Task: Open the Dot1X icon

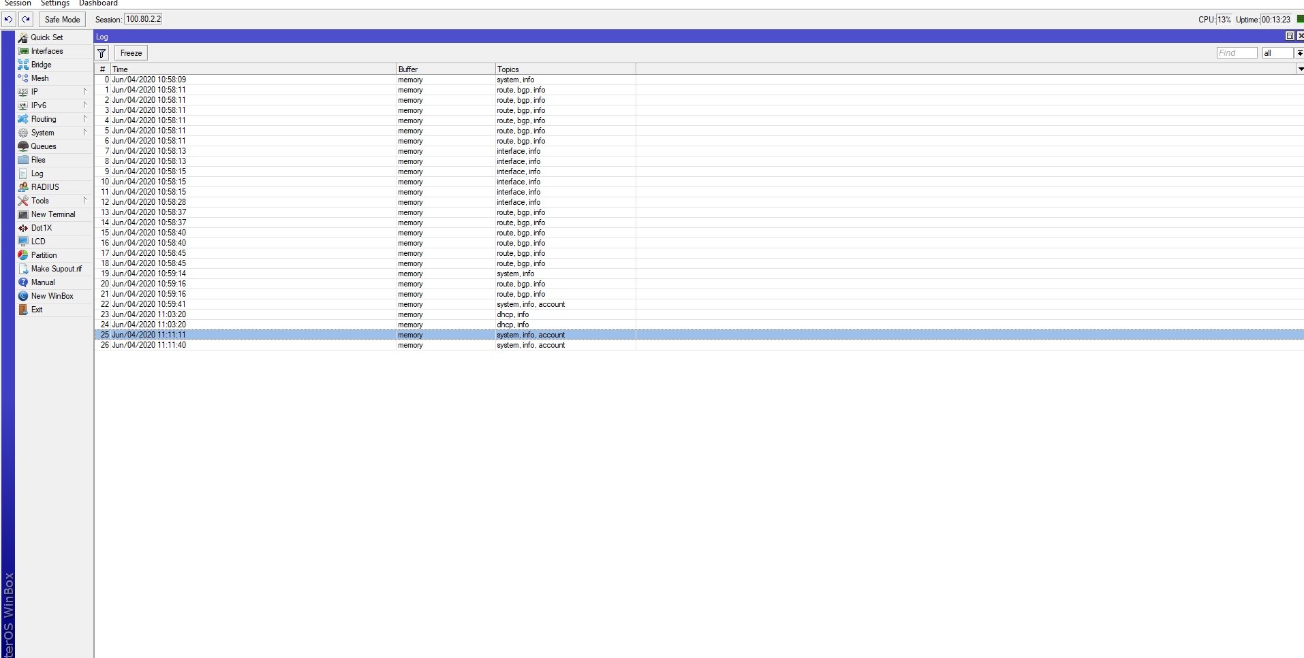Action: pos(23,228)
